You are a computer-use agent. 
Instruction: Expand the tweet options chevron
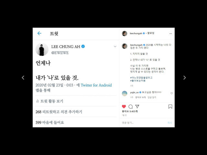point(115,46)
